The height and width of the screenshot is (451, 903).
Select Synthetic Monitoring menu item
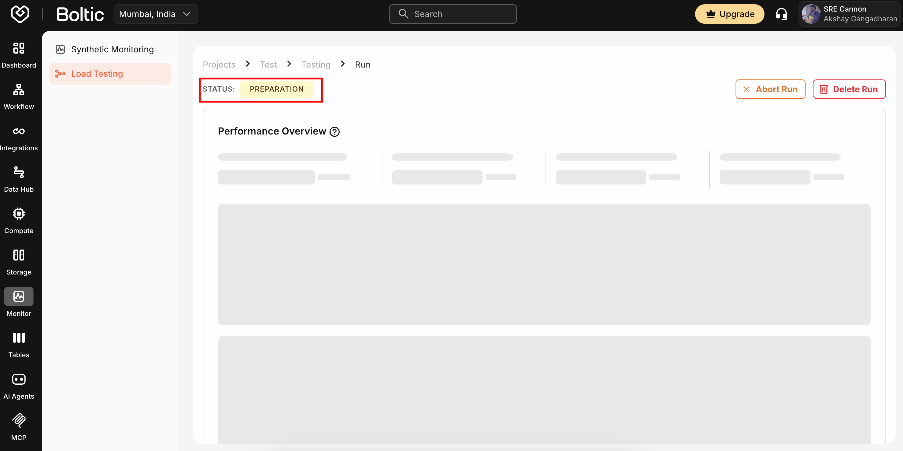112,49
